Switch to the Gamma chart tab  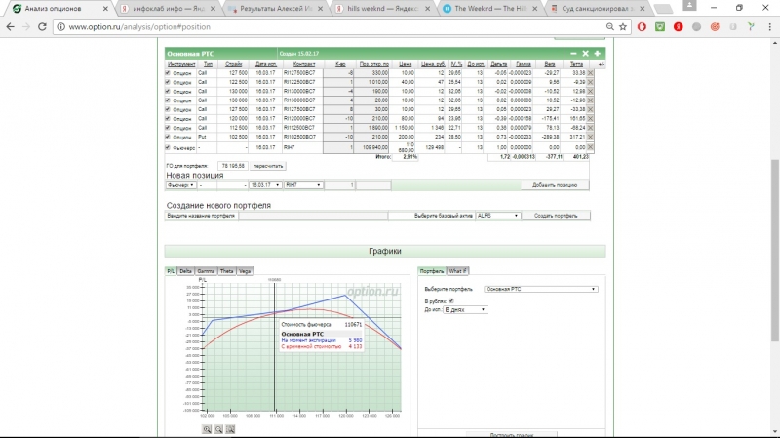pos(206,271)
